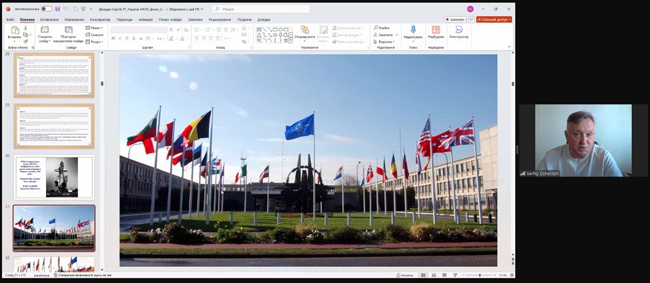Click into the Пошук search field
650x283 pixels.
coord(261,9)
